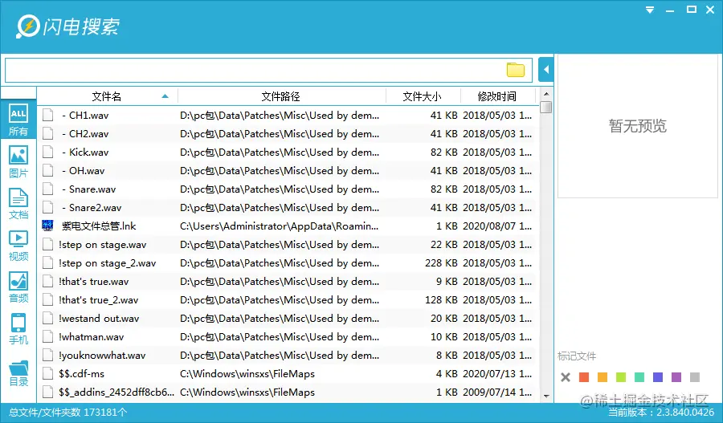This screenshot has width=723, height=423.
Task: Click the scrollbar up arrow
Action: [546, 94]
